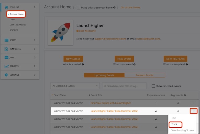Click the help icon beside 'What is an event?'

pyautogui.click(x=135, y=64)
